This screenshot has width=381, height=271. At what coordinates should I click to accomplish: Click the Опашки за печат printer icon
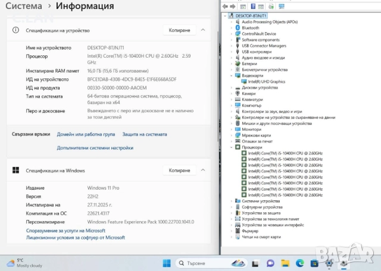point(238,141)
